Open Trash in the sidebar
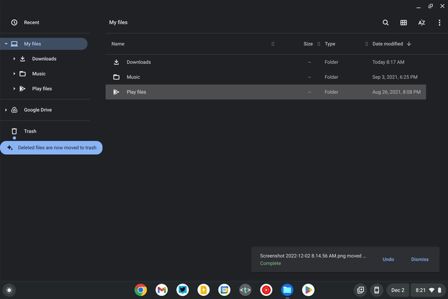 pyautogui.click(x=30, y=131)
